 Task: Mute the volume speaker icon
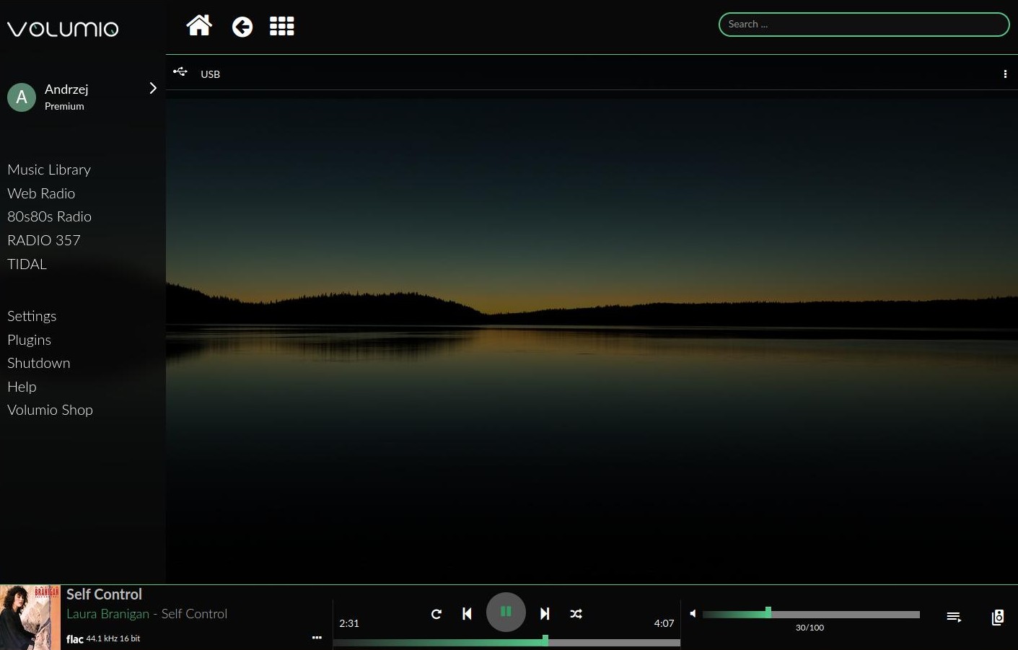click(693, 614)
